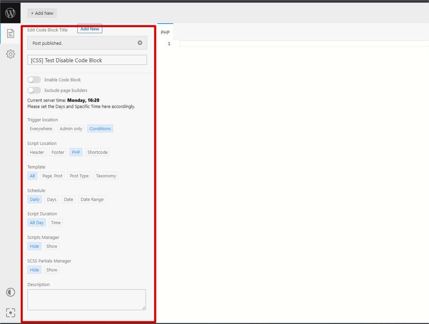Set script location to Shortcode
The width and height of the screenshot is (429, 324).
pyautogui.click(x=97, y=152)
